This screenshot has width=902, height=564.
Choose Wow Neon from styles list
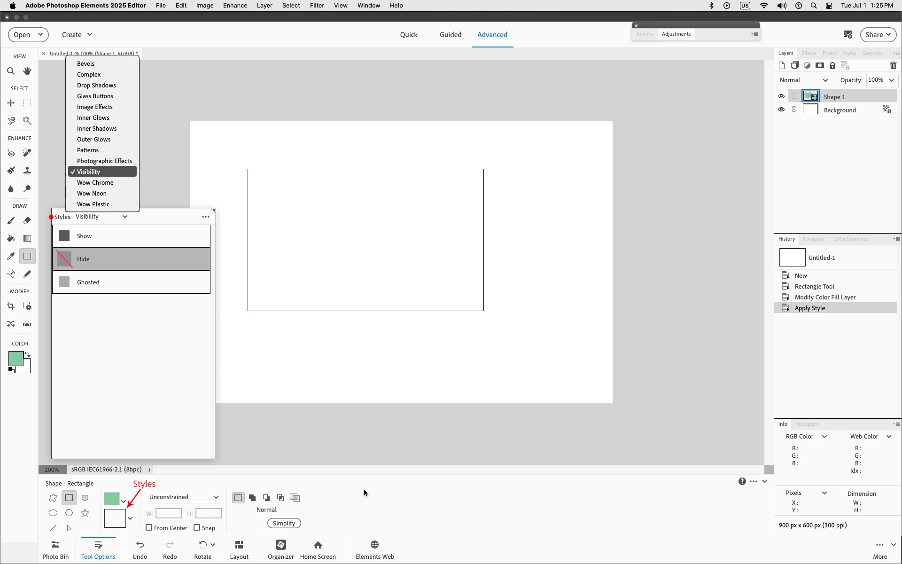[x=92, y=193]
